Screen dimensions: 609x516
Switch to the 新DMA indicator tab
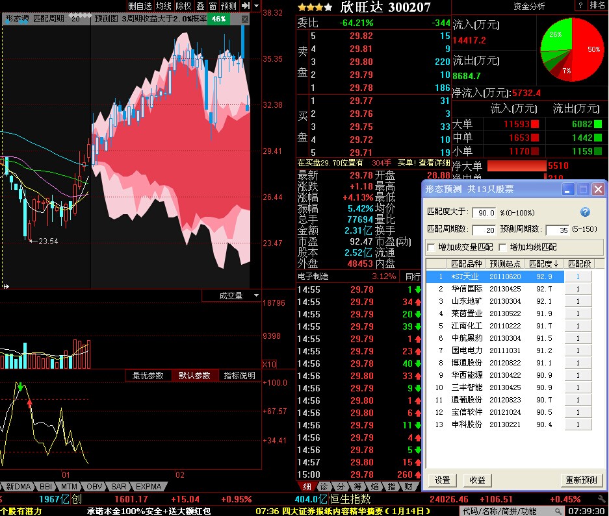(x=18, y=487)
